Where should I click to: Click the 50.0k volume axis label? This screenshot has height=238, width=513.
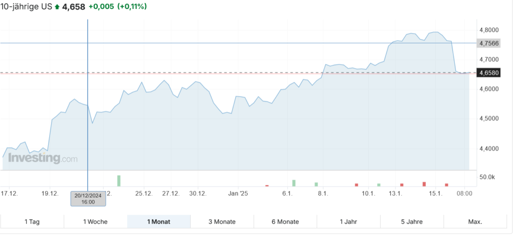coord(487,177)
